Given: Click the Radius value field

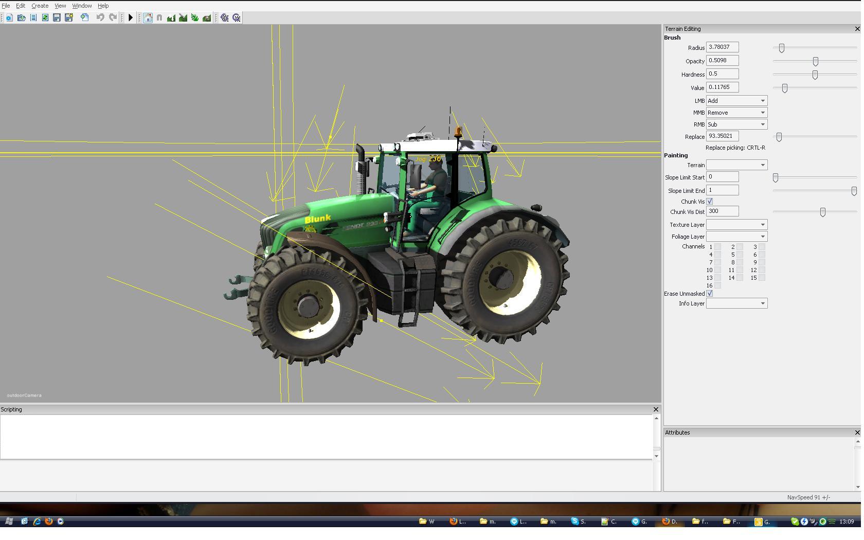Looking at the screenshot, I should pyautogui.click(x=723, y=47).
